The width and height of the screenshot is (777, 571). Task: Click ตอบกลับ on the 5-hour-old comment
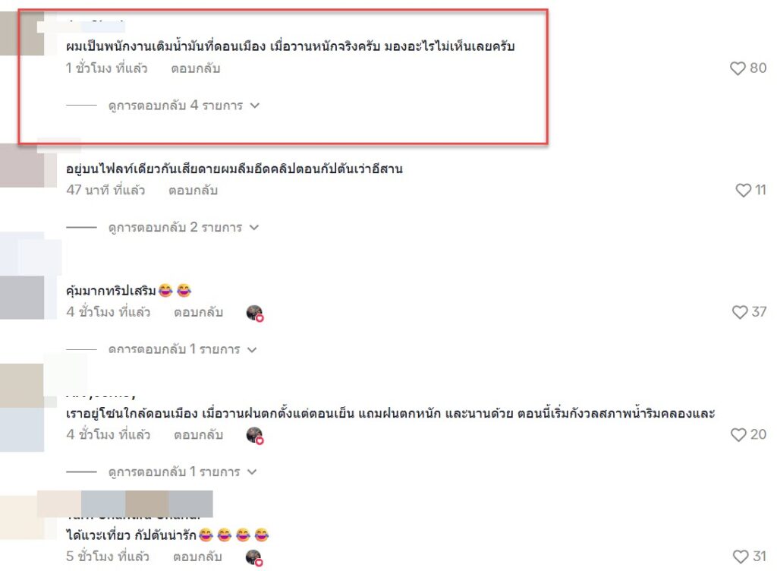197,557
